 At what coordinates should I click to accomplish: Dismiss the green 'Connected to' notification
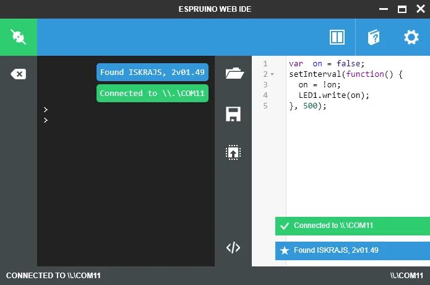(353, 226)
